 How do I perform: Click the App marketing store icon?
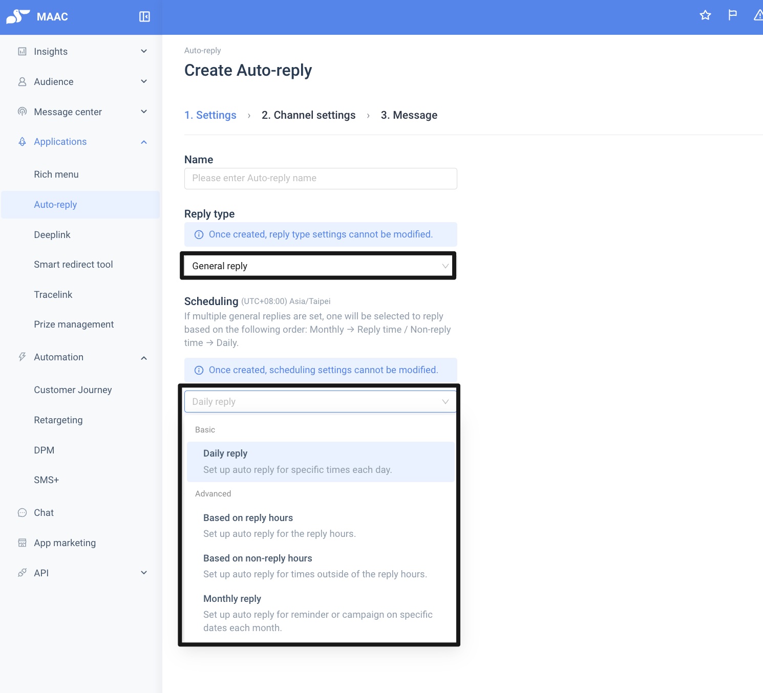[x=22, y=543]
